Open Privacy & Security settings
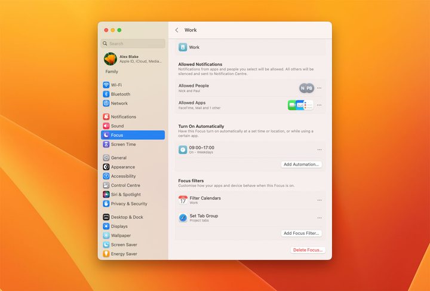Screen dimensions: 430x291 coord(133,204)
